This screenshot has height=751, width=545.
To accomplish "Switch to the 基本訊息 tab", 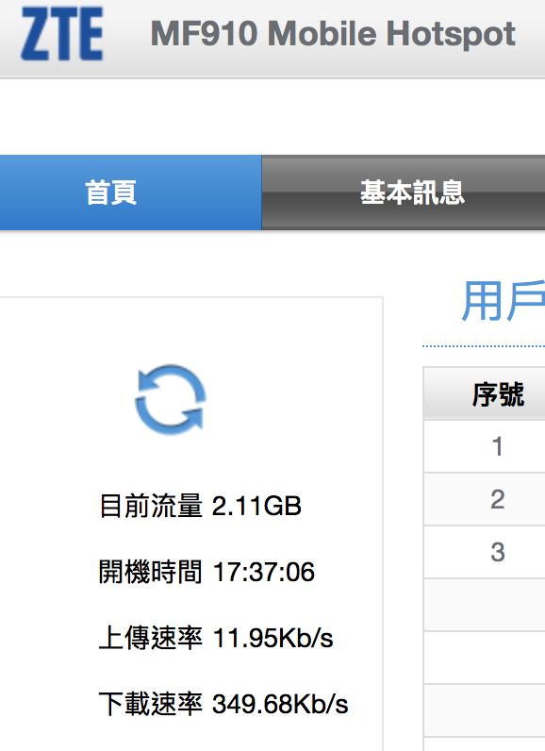I will pos(404,192).
